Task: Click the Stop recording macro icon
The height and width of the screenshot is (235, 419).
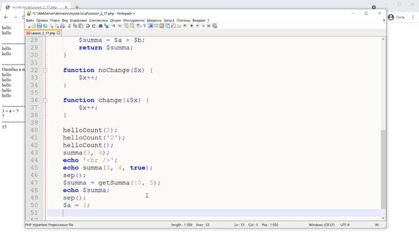Action: [x=198, y=26]
